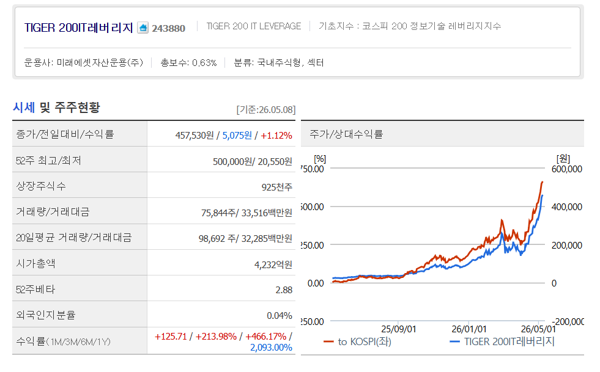Select the stock code 243880
Viewport: 600px width, 372px height.
(x=168, y=28)
